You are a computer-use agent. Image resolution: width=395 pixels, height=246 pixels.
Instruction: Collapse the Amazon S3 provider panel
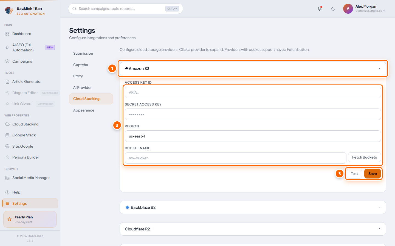tap(253, 69)
